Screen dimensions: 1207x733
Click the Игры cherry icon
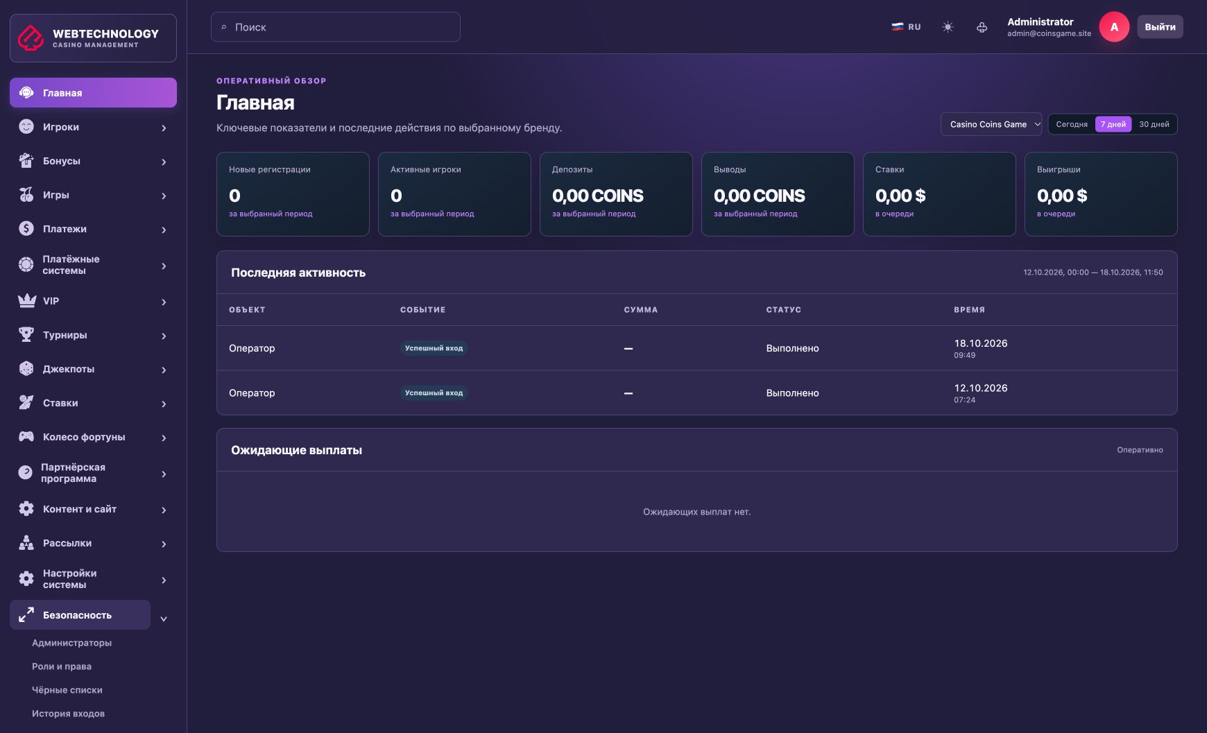[26, 195]
